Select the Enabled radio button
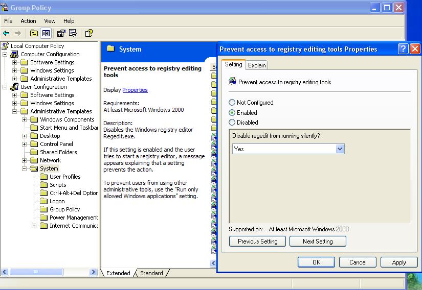The height and width of the screenshot is (290, 422). click(x=232, y=112)
